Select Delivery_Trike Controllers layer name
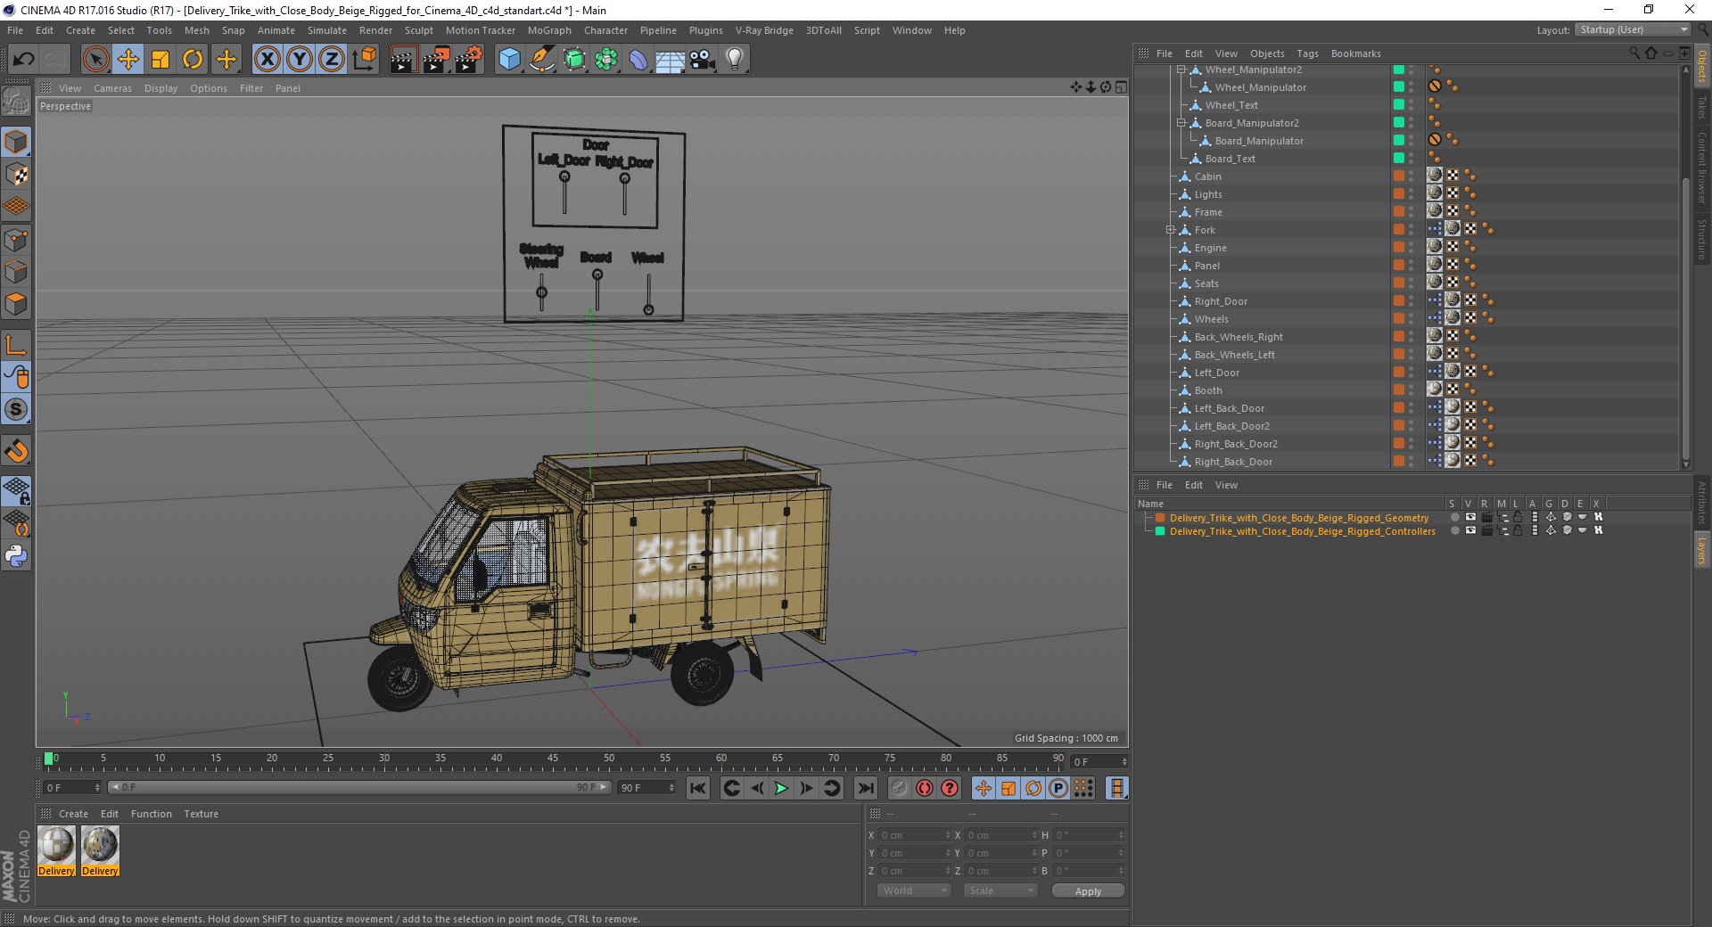Viewport: 1712px width, 927px height. coord(1303,531)
